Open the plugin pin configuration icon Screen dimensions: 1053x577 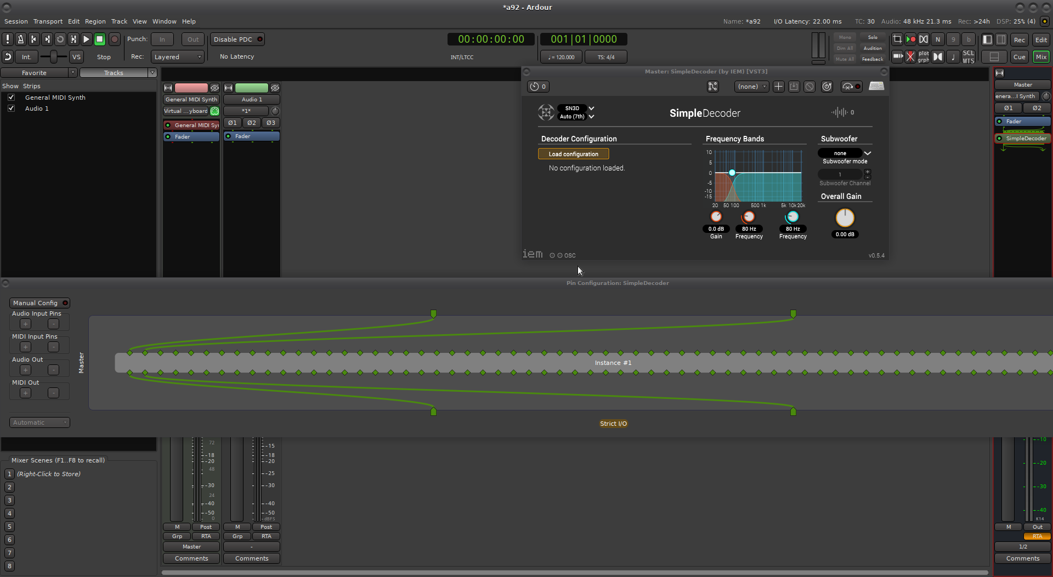(712, 87)
